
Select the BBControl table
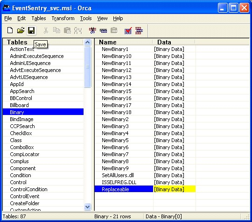click(21, 98)
